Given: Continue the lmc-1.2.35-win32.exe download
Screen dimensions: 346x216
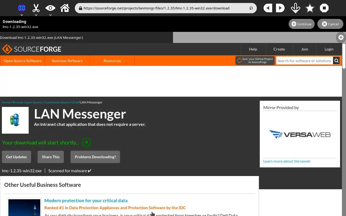Looking at the screenshot, I should [x=301, y=24].
